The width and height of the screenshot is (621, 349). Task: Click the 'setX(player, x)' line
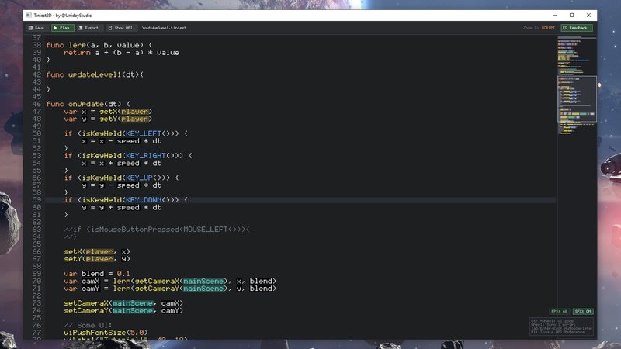click(96, 251)
